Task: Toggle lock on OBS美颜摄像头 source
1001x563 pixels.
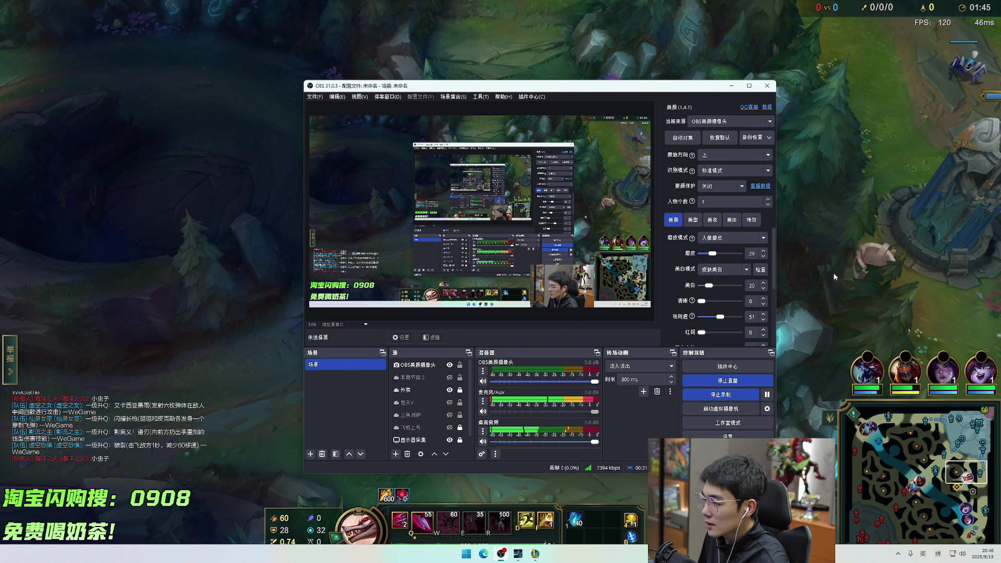Action: click(x=460, y=365)
